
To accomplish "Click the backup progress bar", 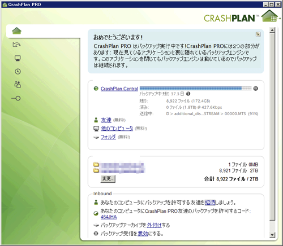I will coord(195,89).
